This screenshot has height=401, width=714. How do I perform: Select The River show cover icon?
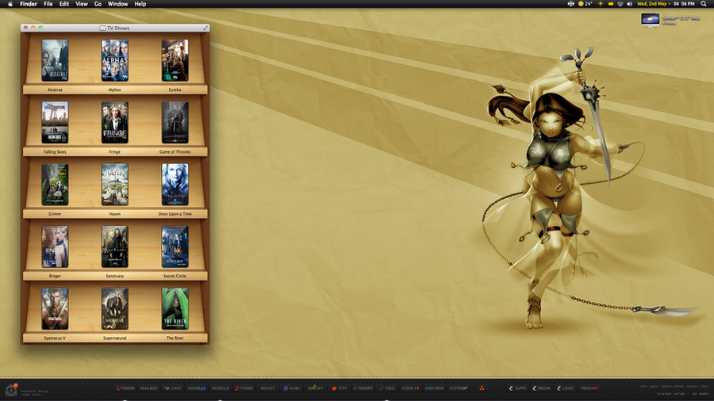(x=175, y=309)
